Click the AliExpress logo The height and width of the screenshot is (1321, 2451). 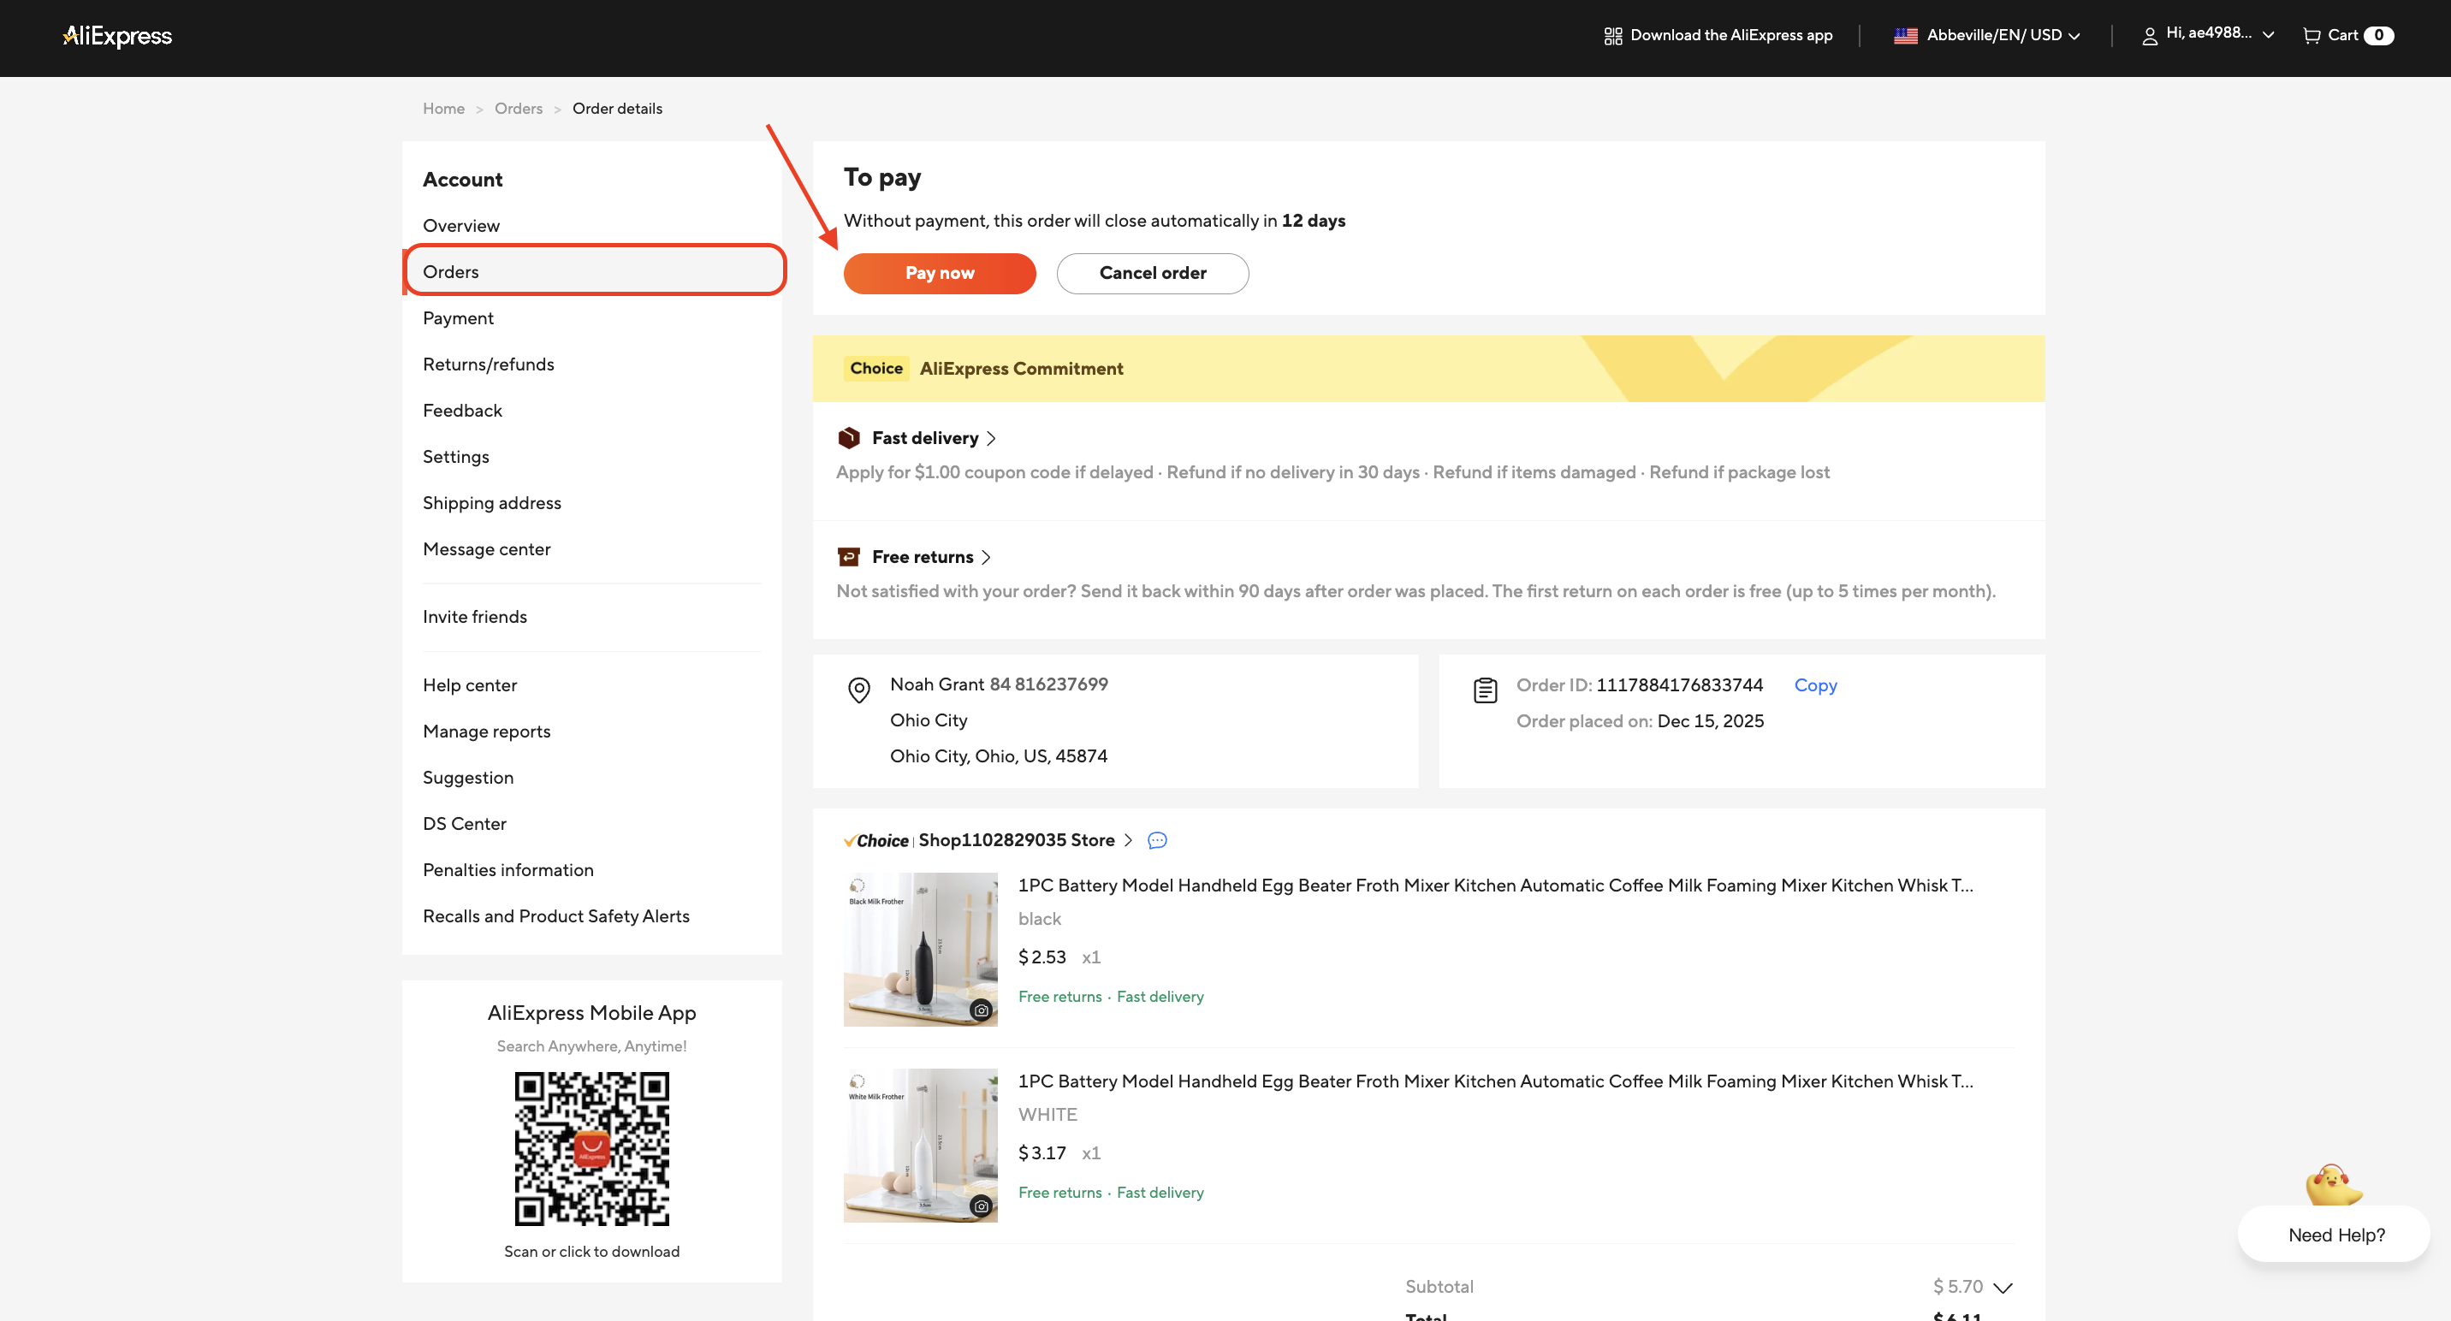tap(117, 36)
